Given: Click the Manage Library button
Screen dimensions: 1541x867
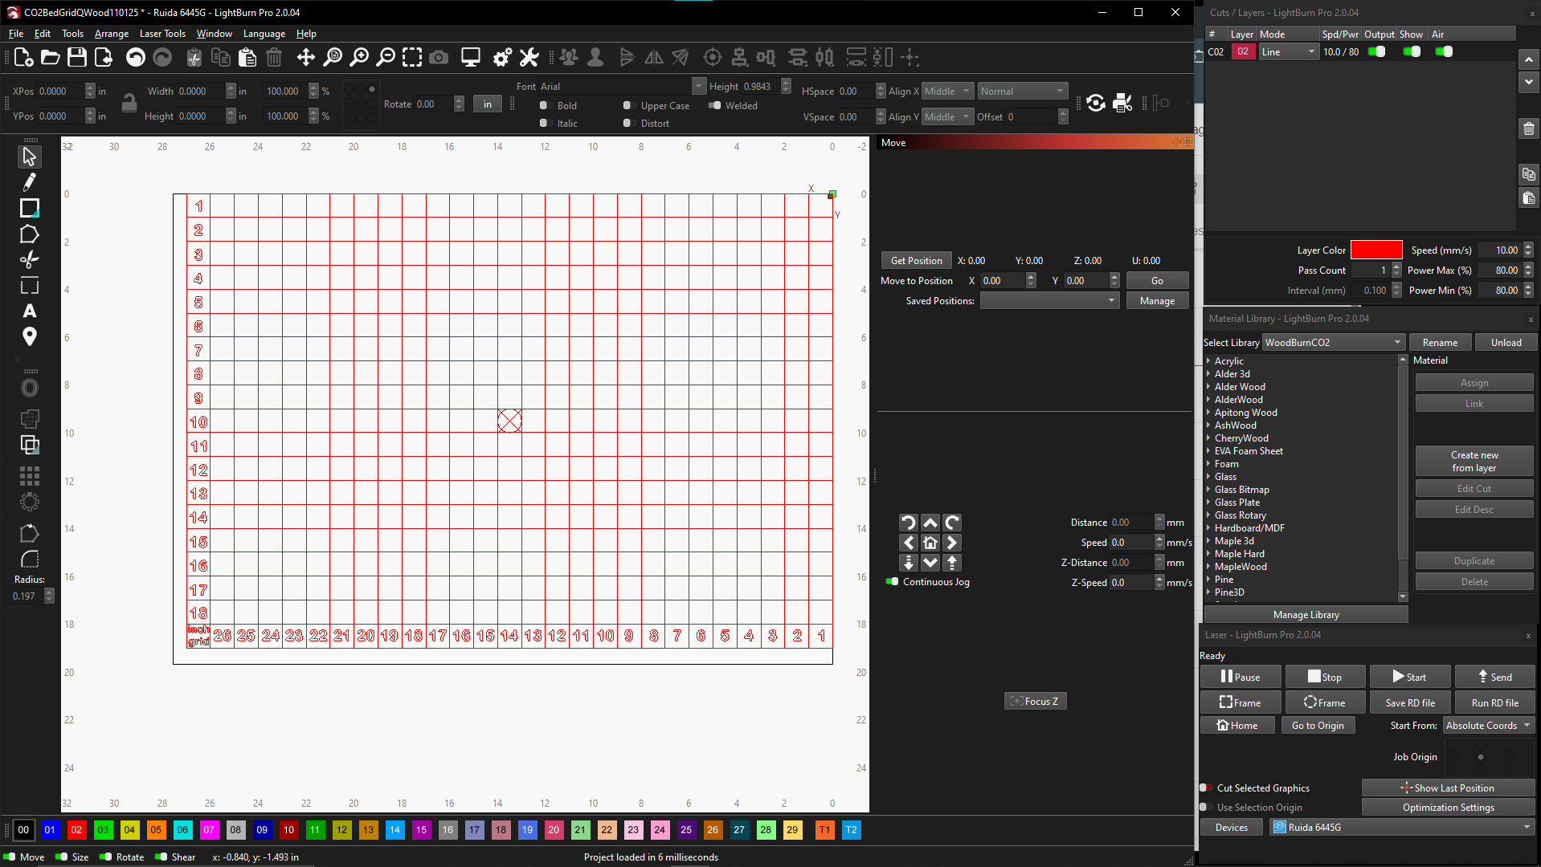Looking at the screenshot, I should pos(1306,615).
